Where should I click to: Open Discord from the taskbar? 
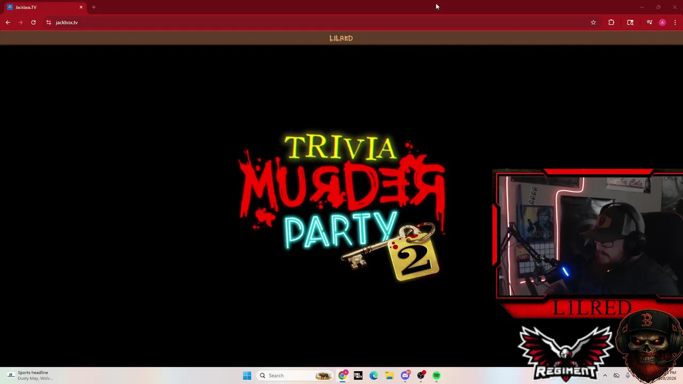(x=405, y=375)
